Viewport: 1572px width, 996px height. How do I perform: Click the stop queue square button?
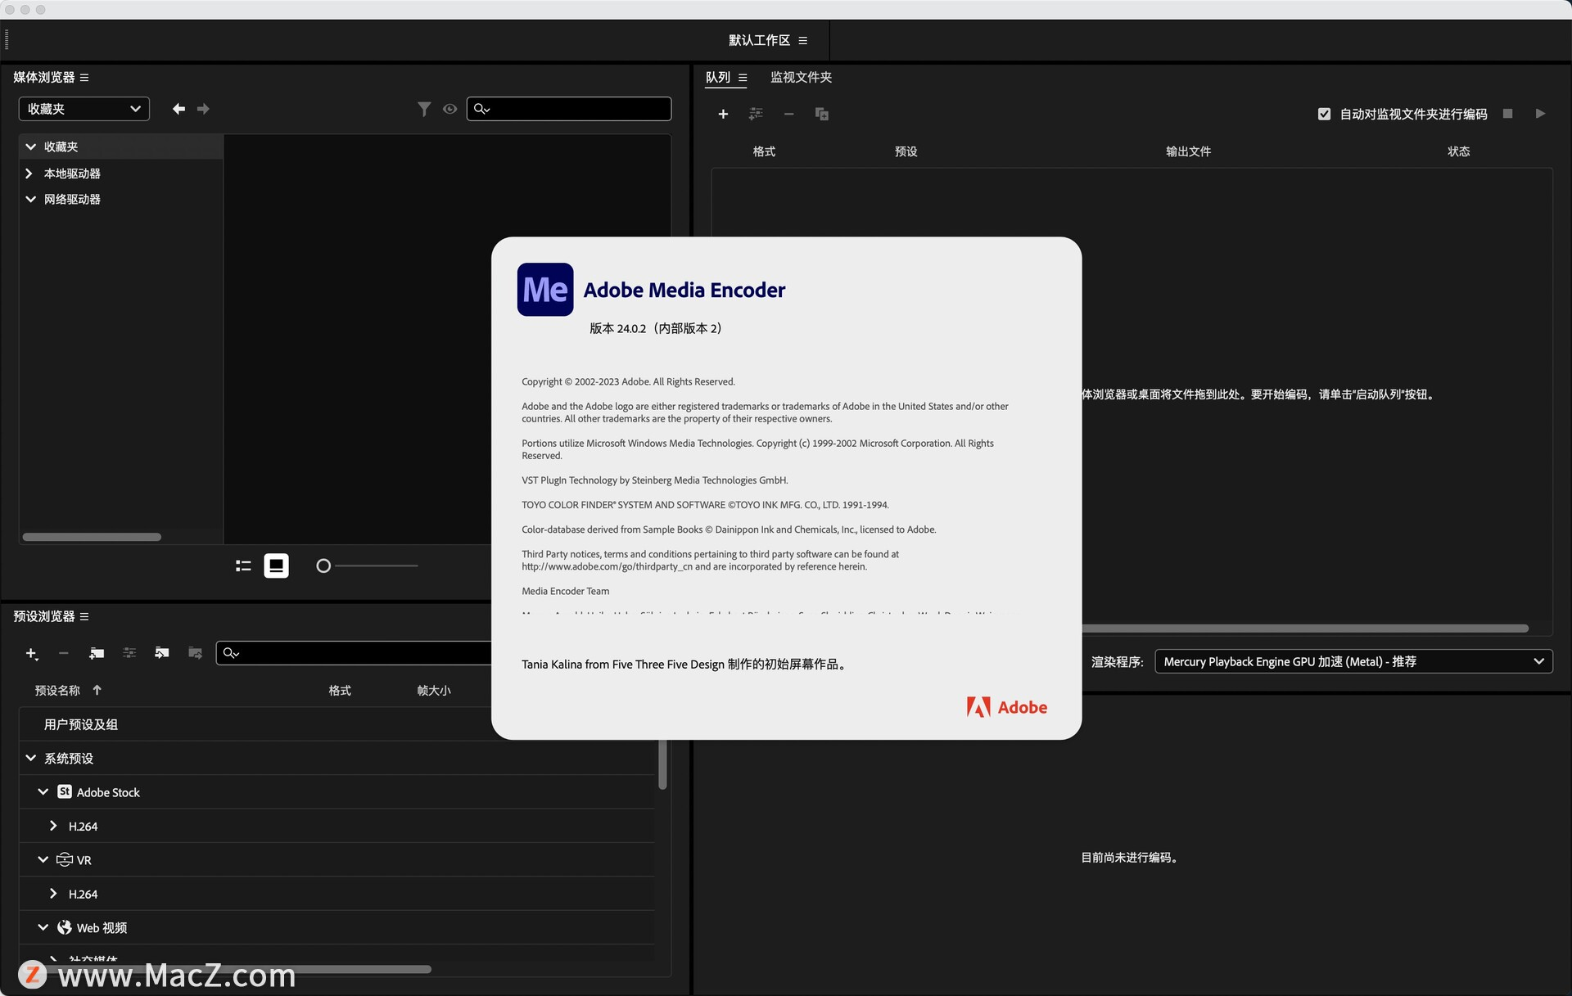tap(1507, 114)
